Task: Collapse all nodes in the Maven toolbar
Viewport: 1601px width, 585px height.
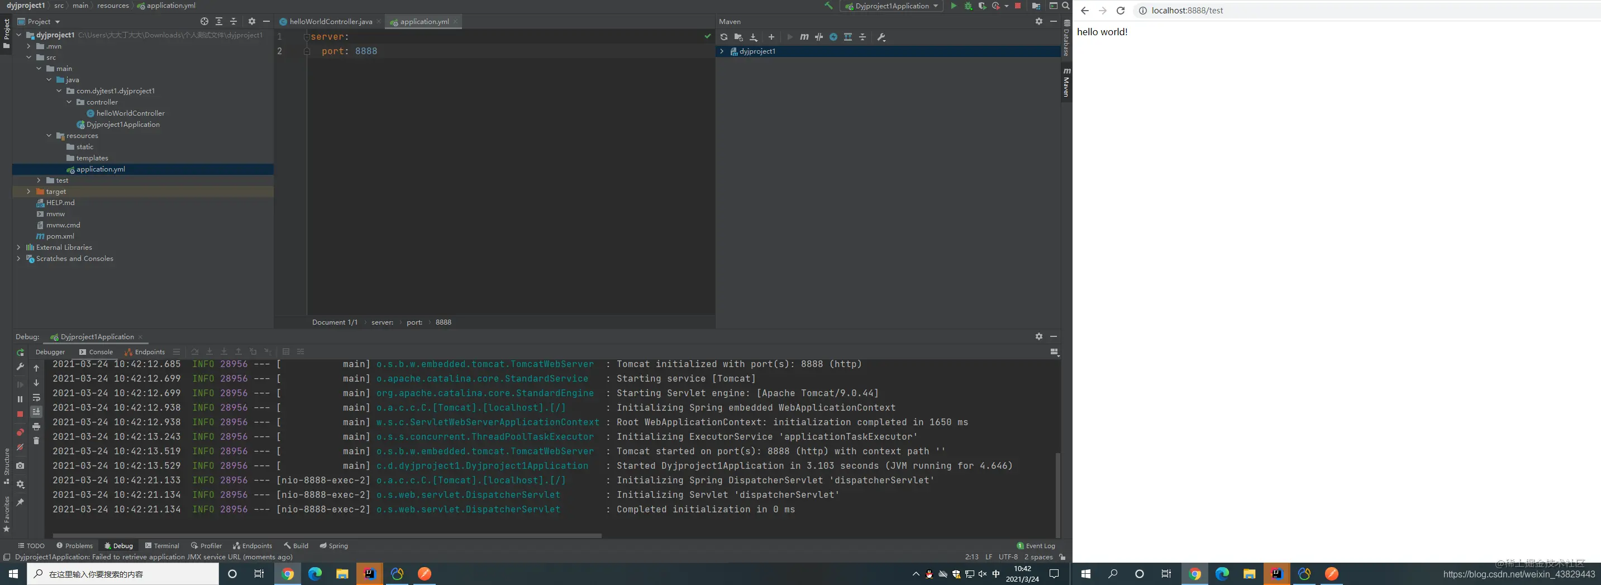Action: click(x=863, y=37)
